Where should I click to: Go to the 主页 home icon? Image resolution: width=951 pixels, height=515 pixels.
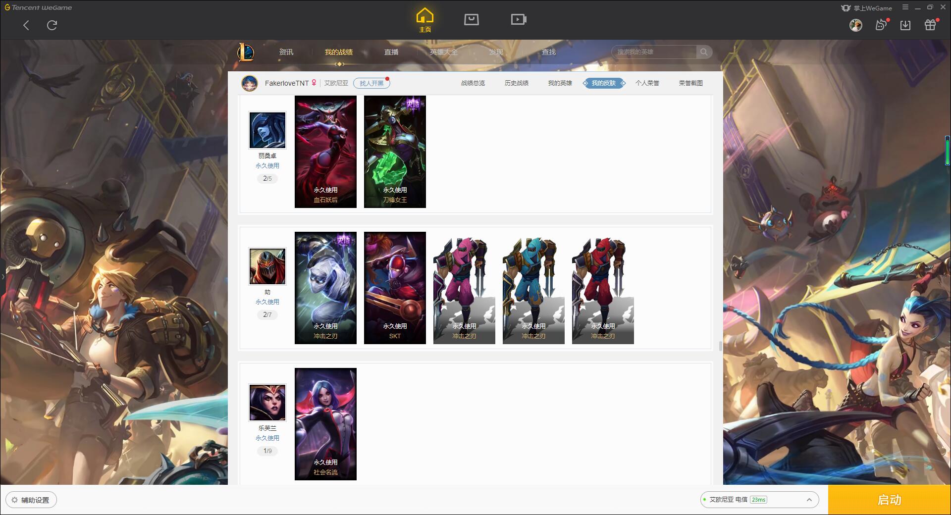tap(425, 20)
